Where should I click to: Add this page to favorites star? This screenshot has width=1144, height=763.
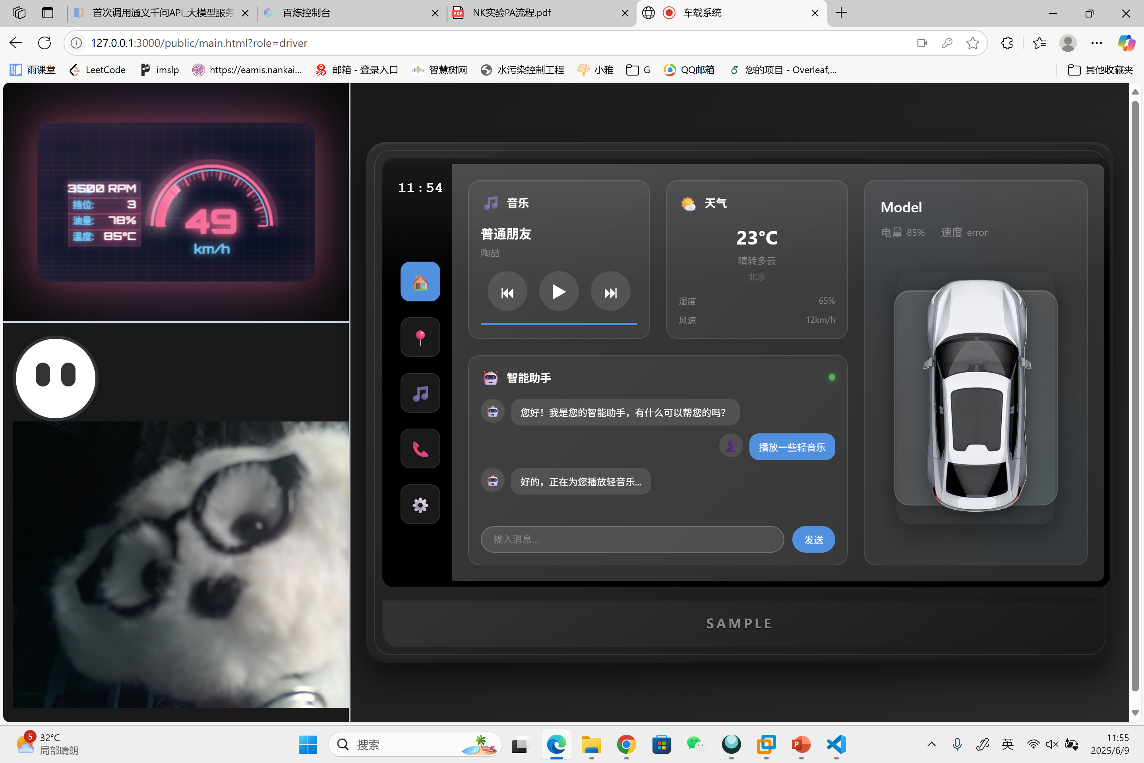tap(972, 43)
